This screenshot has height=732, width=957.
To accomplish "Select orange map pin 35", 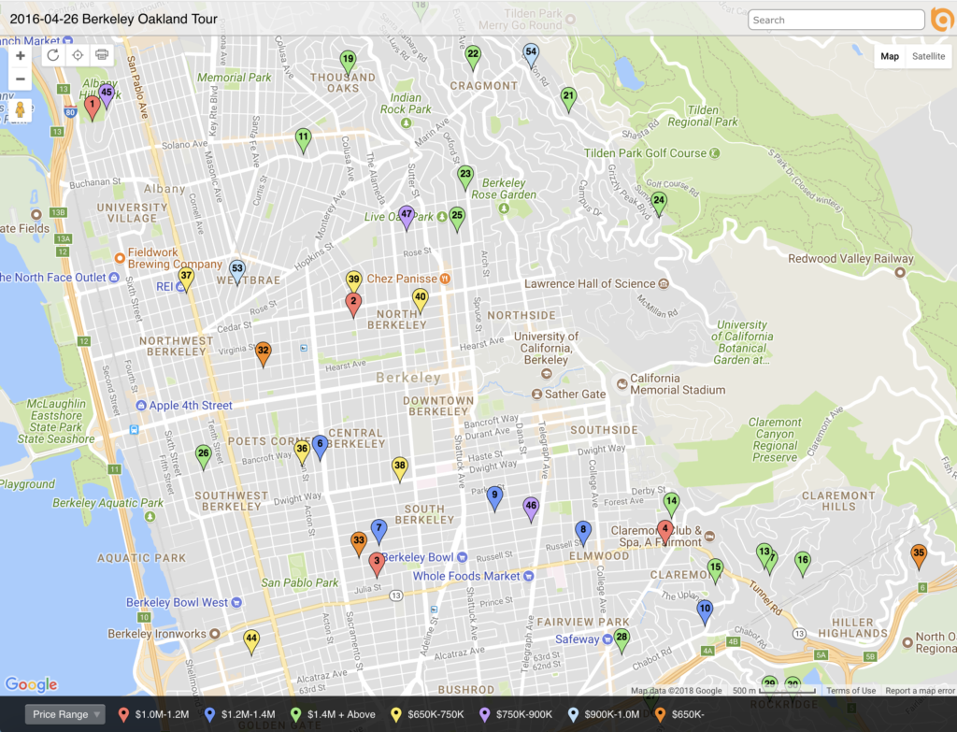I will coord(919,557).
